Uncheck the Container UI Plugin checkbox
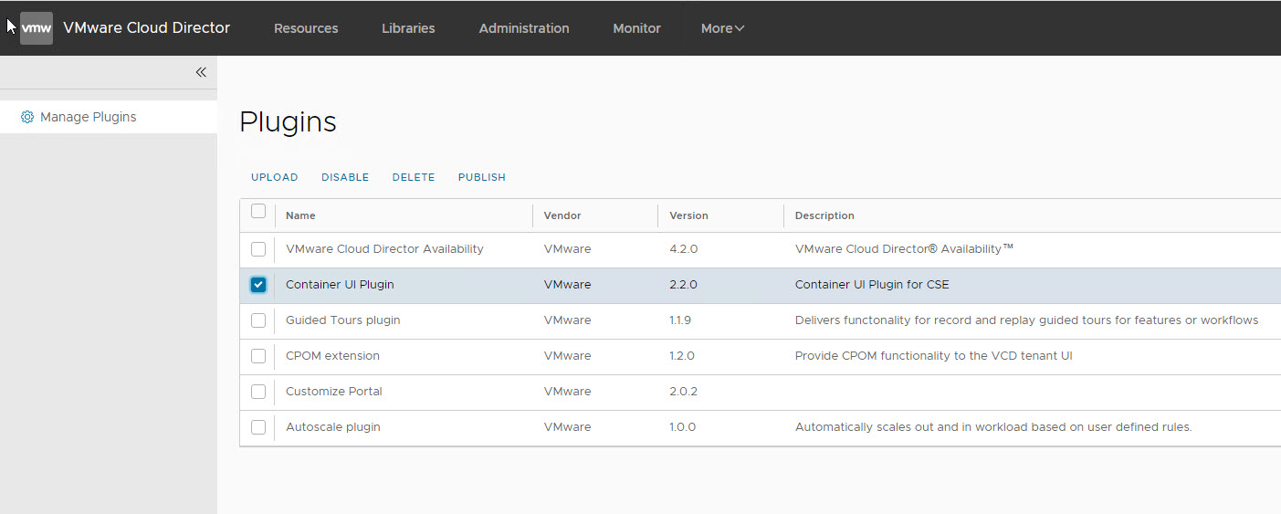 [x=258, y=285]
